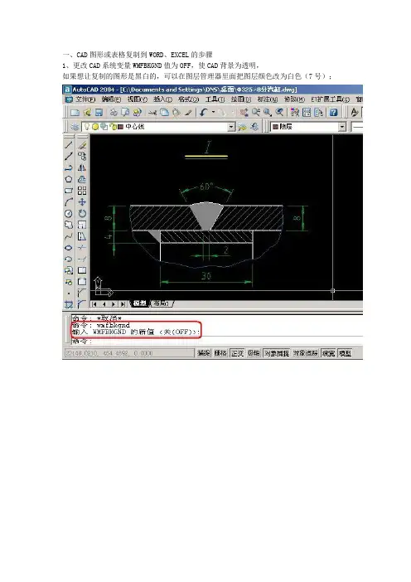Click the first-tab navigation arrow
The height and width of the screenshot is (582, 411).
coord(94,304)
